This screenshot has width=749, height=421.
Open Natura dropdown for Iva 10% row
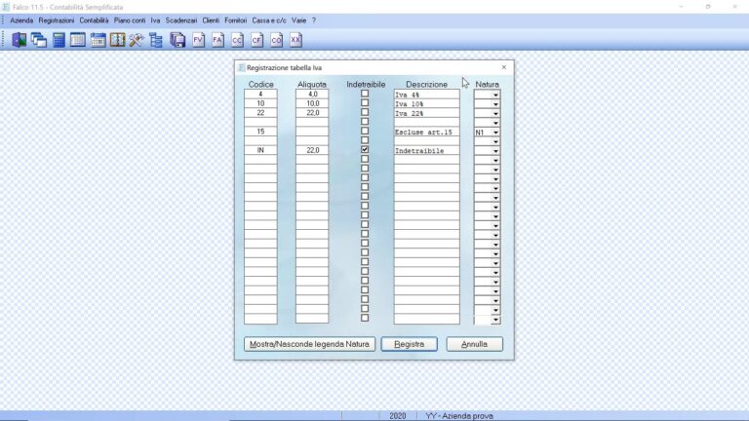click(495, 104)
